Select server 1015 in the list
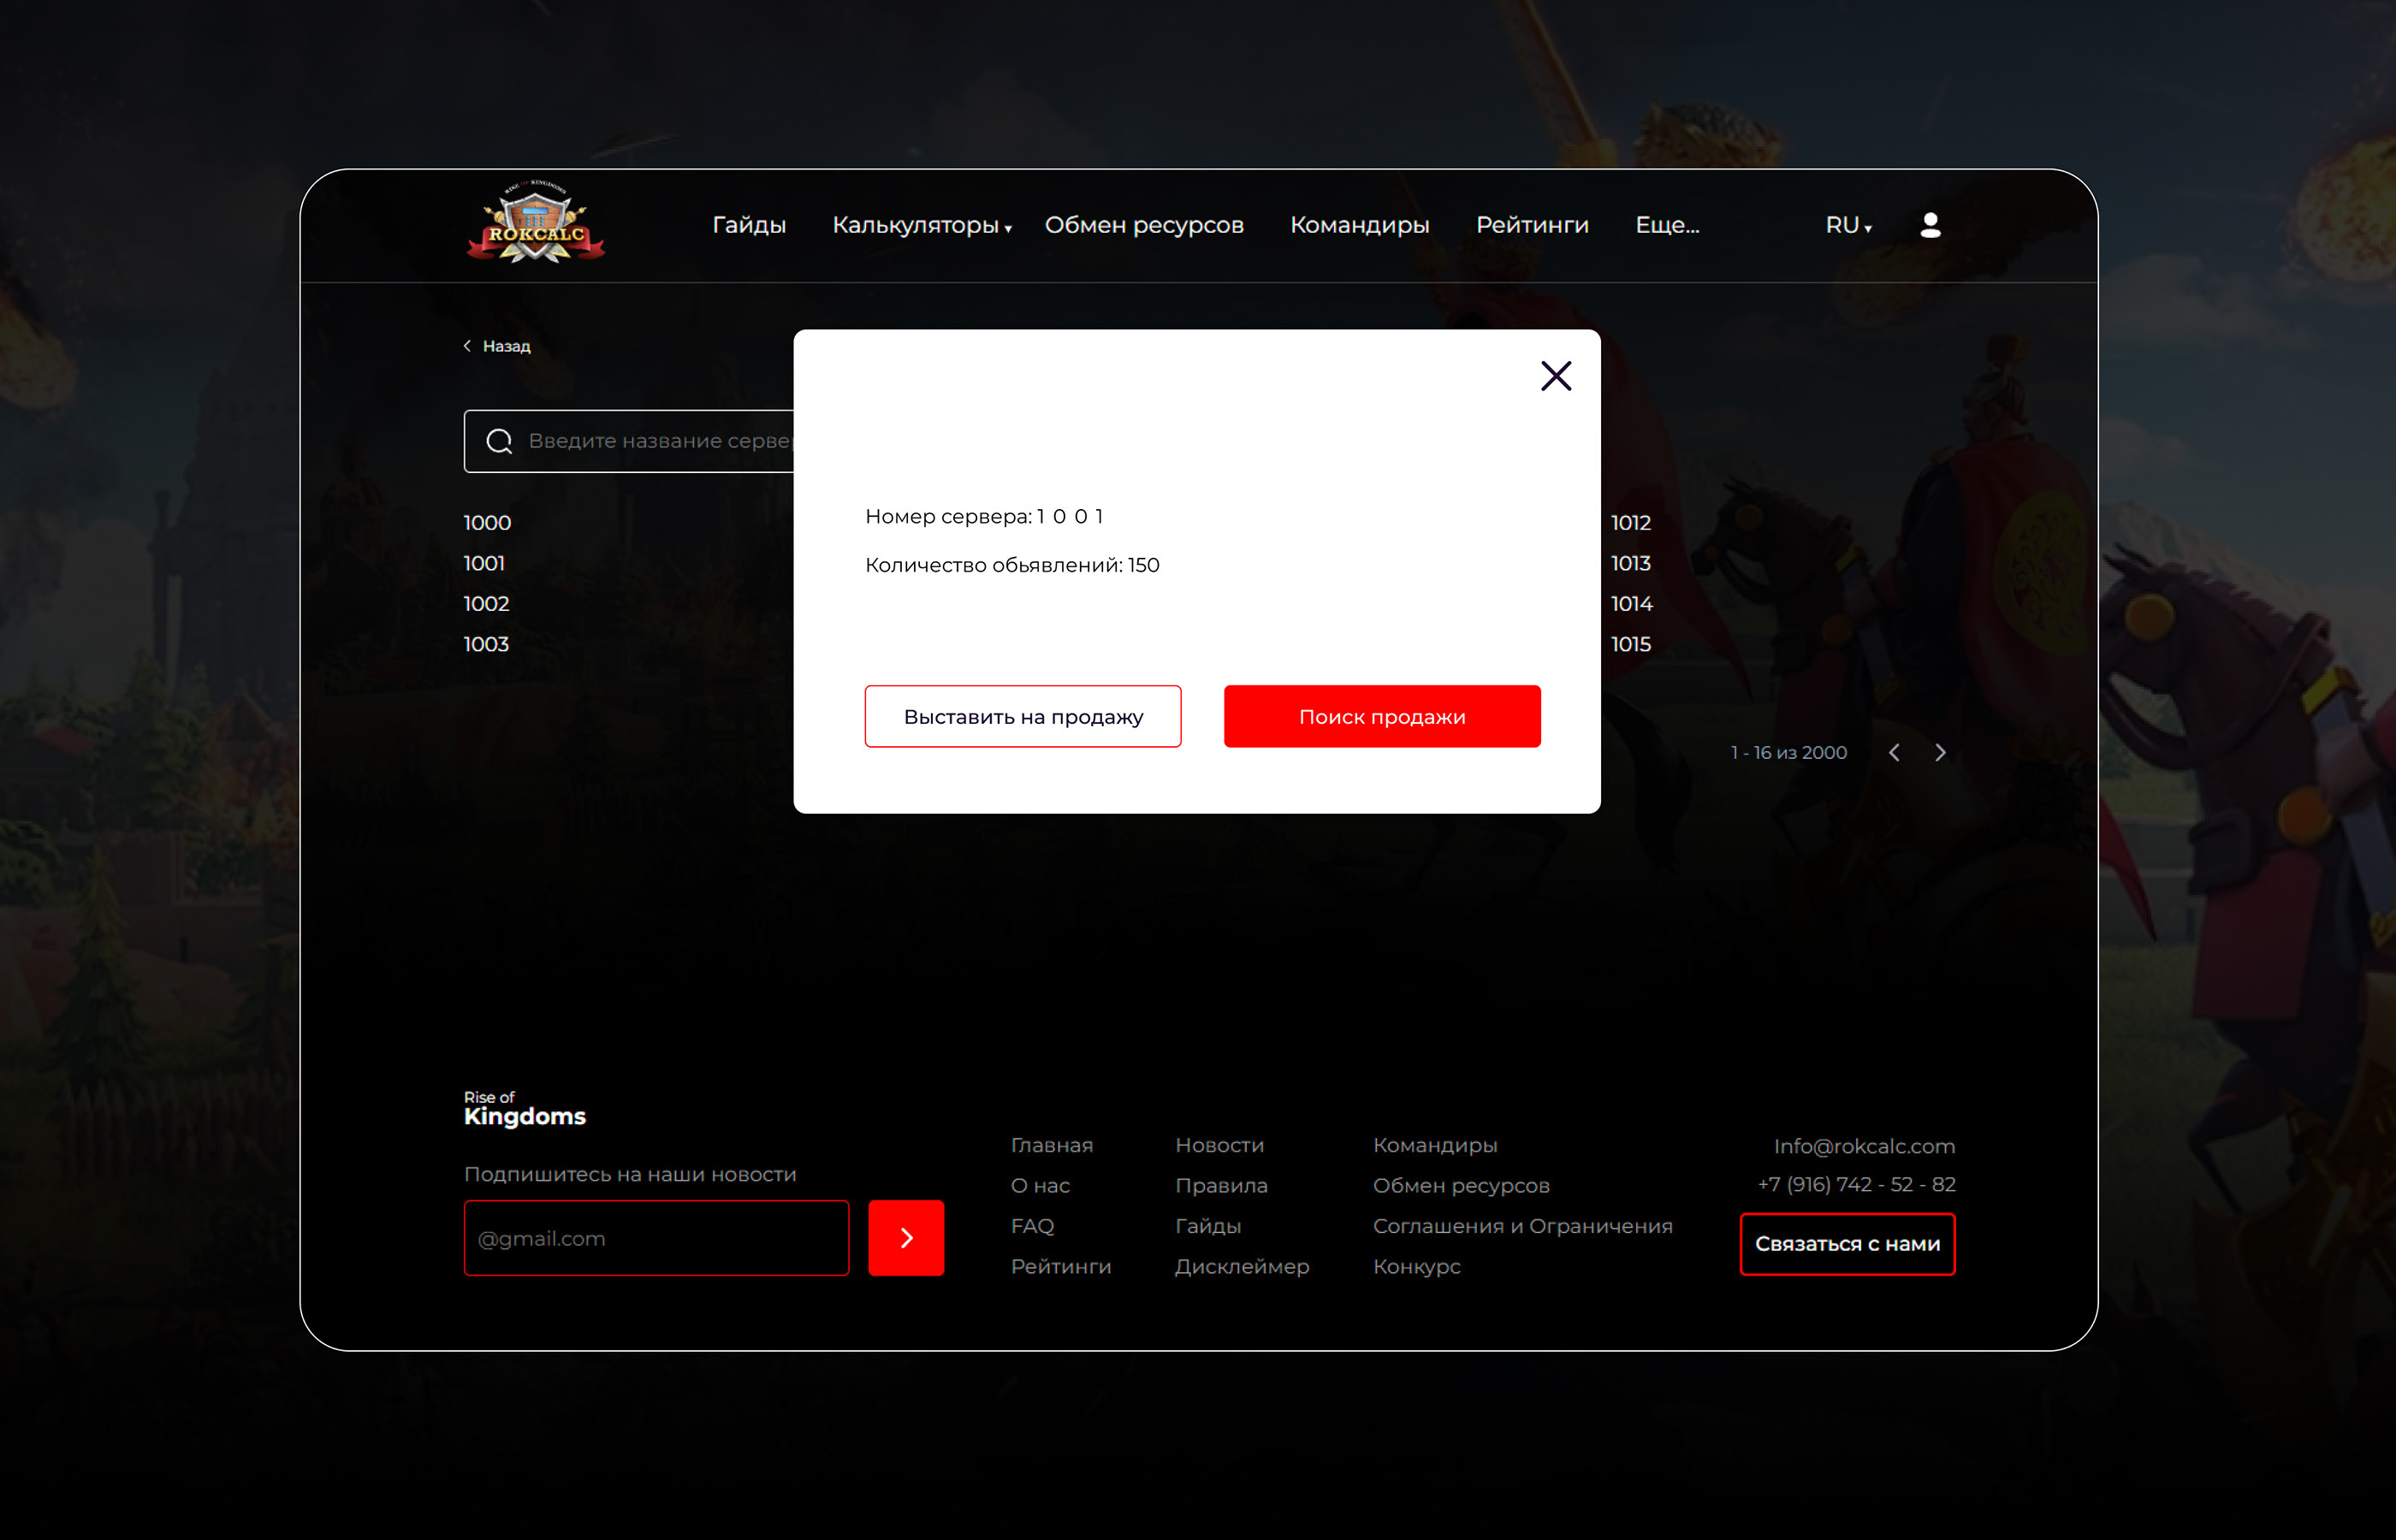Screen dimensions: 2396x1540 pos(1630,644)
